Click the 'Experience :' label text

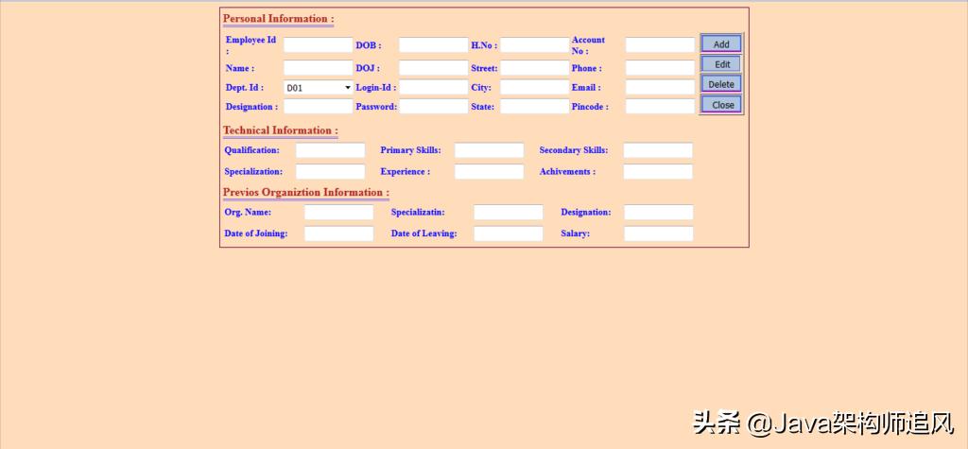405,172
